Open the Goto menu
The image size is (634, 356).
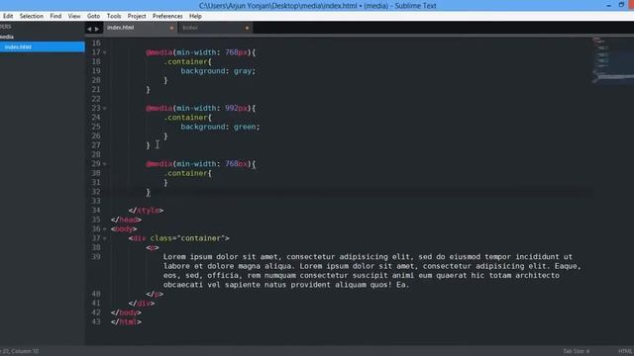coord(93,16)
